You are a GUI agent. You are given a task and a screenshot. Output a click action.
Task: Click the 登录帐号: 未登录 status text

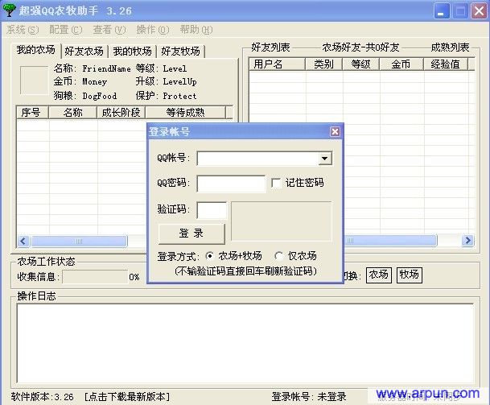point(309,397)
